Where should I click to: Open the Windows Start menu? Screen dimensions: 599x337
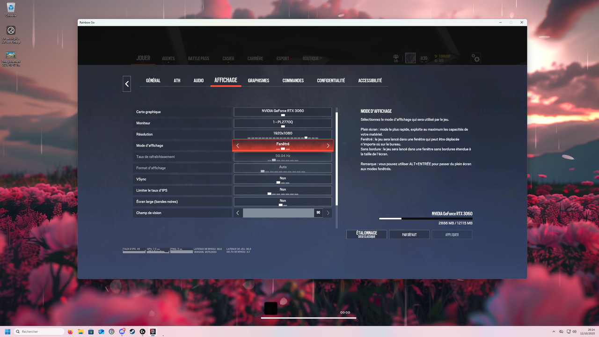click(x=7, y=331)
